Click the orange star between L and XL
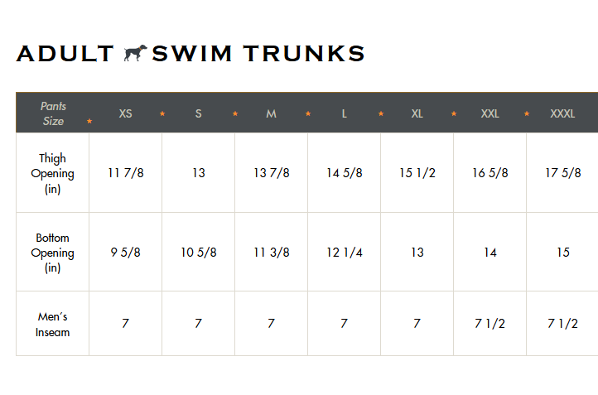Screen dimensions: 598x395 (x=381, y=113)
